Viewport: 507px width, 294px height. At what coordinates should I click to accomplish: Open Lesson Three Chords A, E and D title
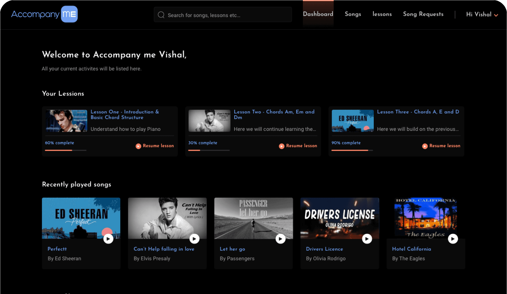coord(418,112)
